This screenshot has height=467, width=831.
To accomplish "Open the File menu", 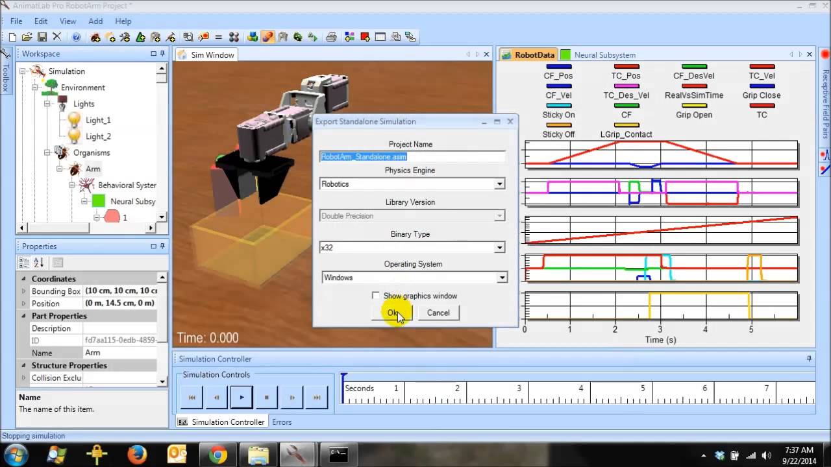I will [x=16, y=21].
